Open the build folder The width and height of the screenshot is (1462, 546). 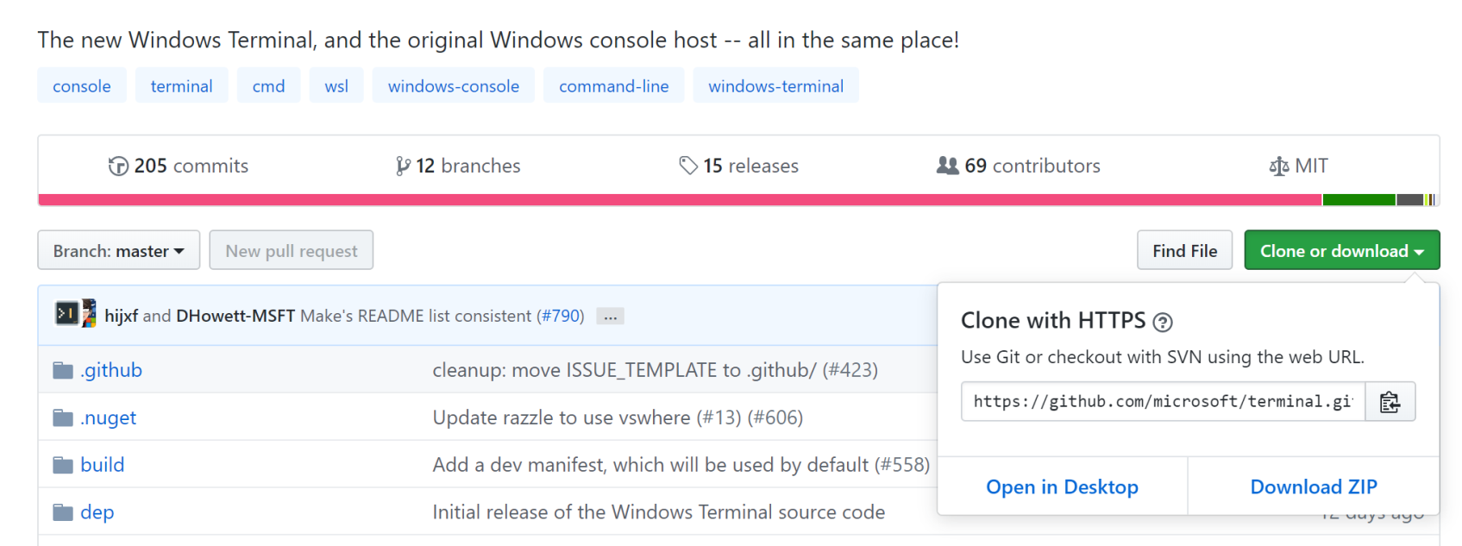pos(102,465)
